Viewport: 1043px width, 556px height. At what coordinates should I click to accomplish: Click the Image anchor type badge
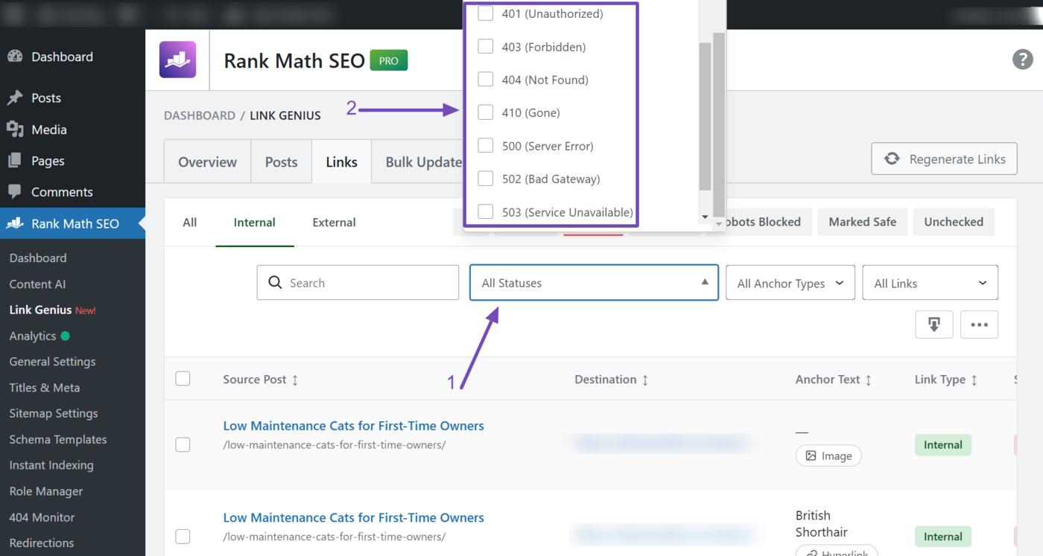[828, 456]
